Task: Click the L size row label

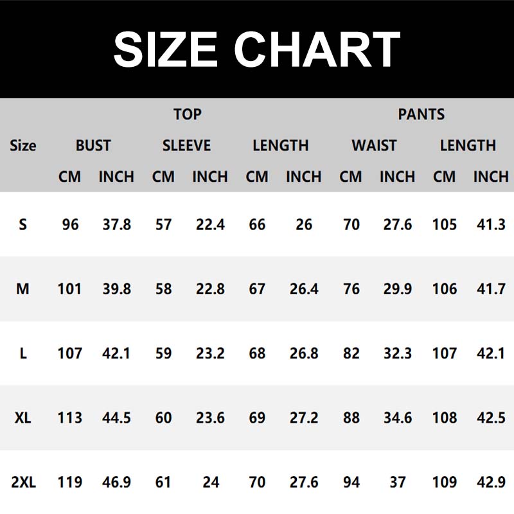Action: coord(23,353)
